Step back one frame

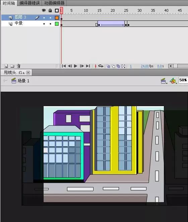point(70,66)
